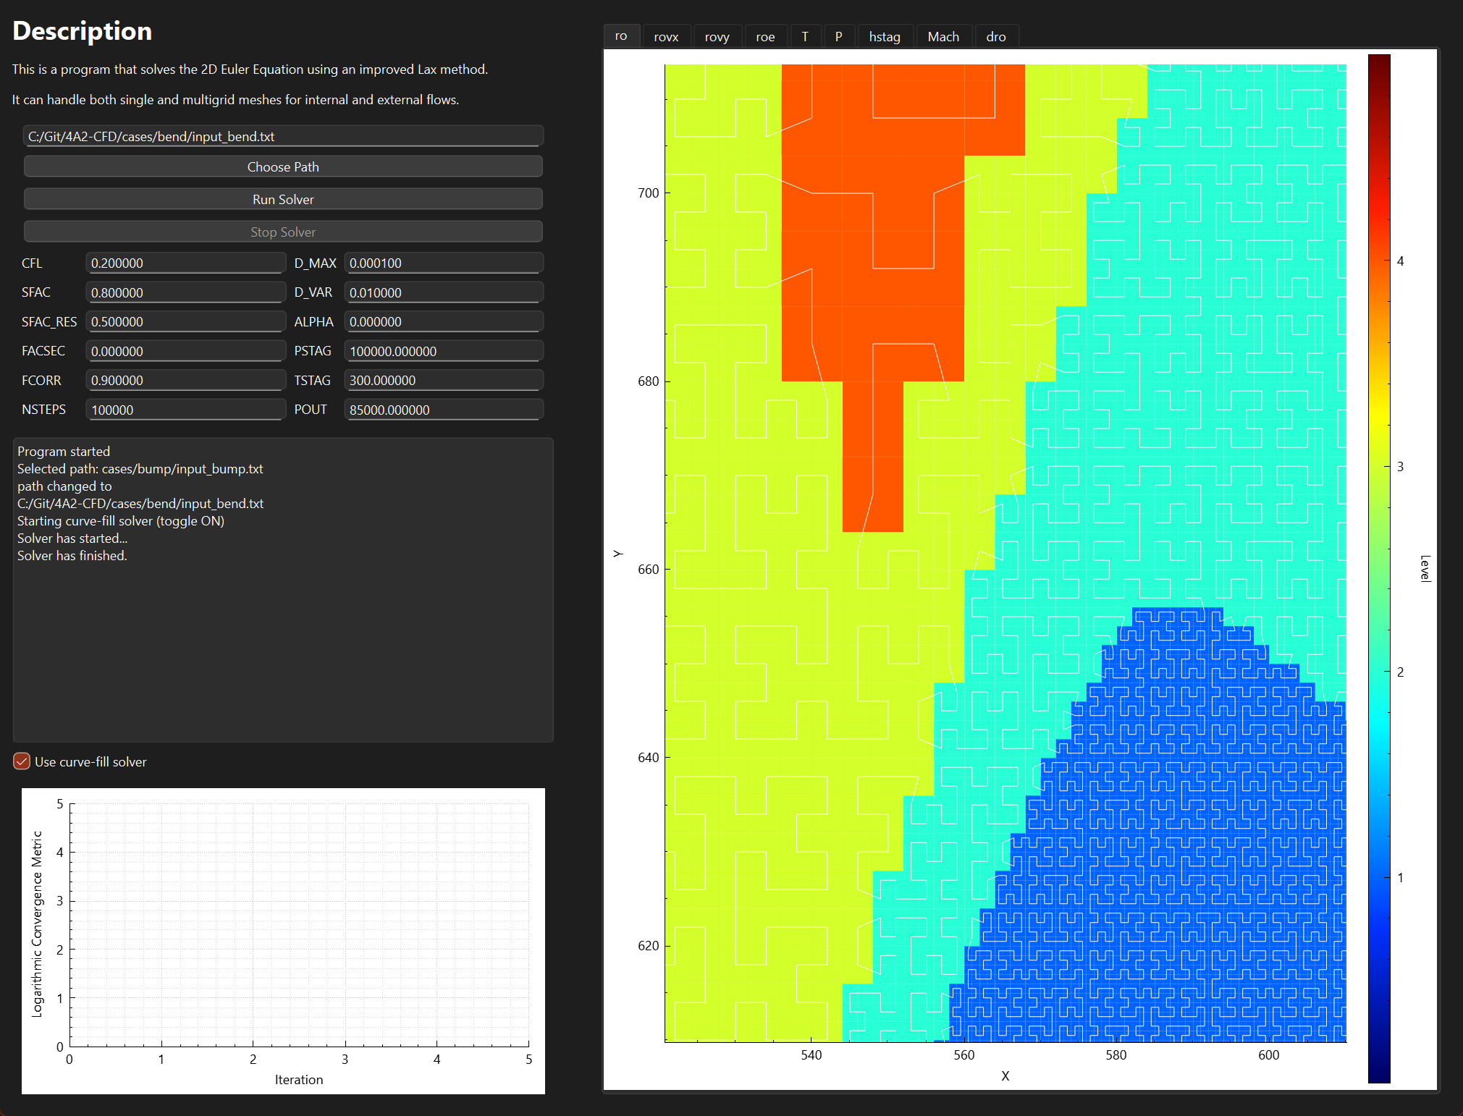Click the Level color bar scale
1463x1116 pixels.
pyautogui.click(x=1379, y=568)
